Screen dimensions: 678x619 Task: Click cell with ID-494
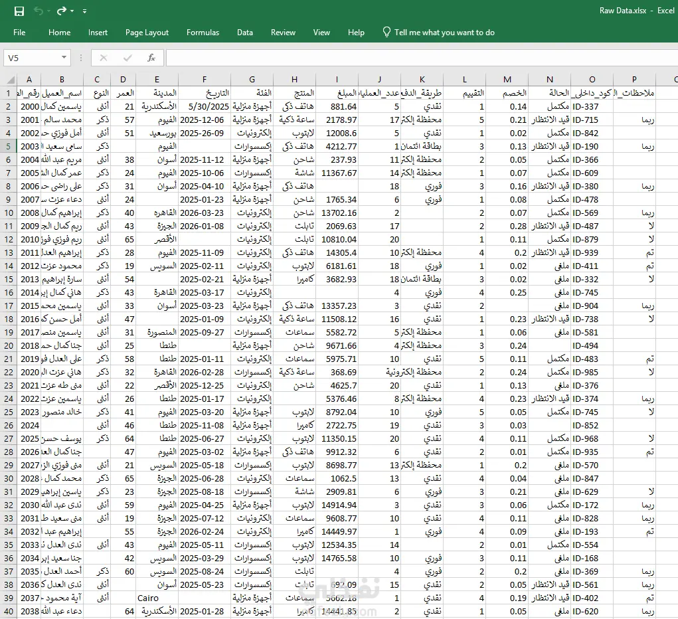tap(592, 345)
